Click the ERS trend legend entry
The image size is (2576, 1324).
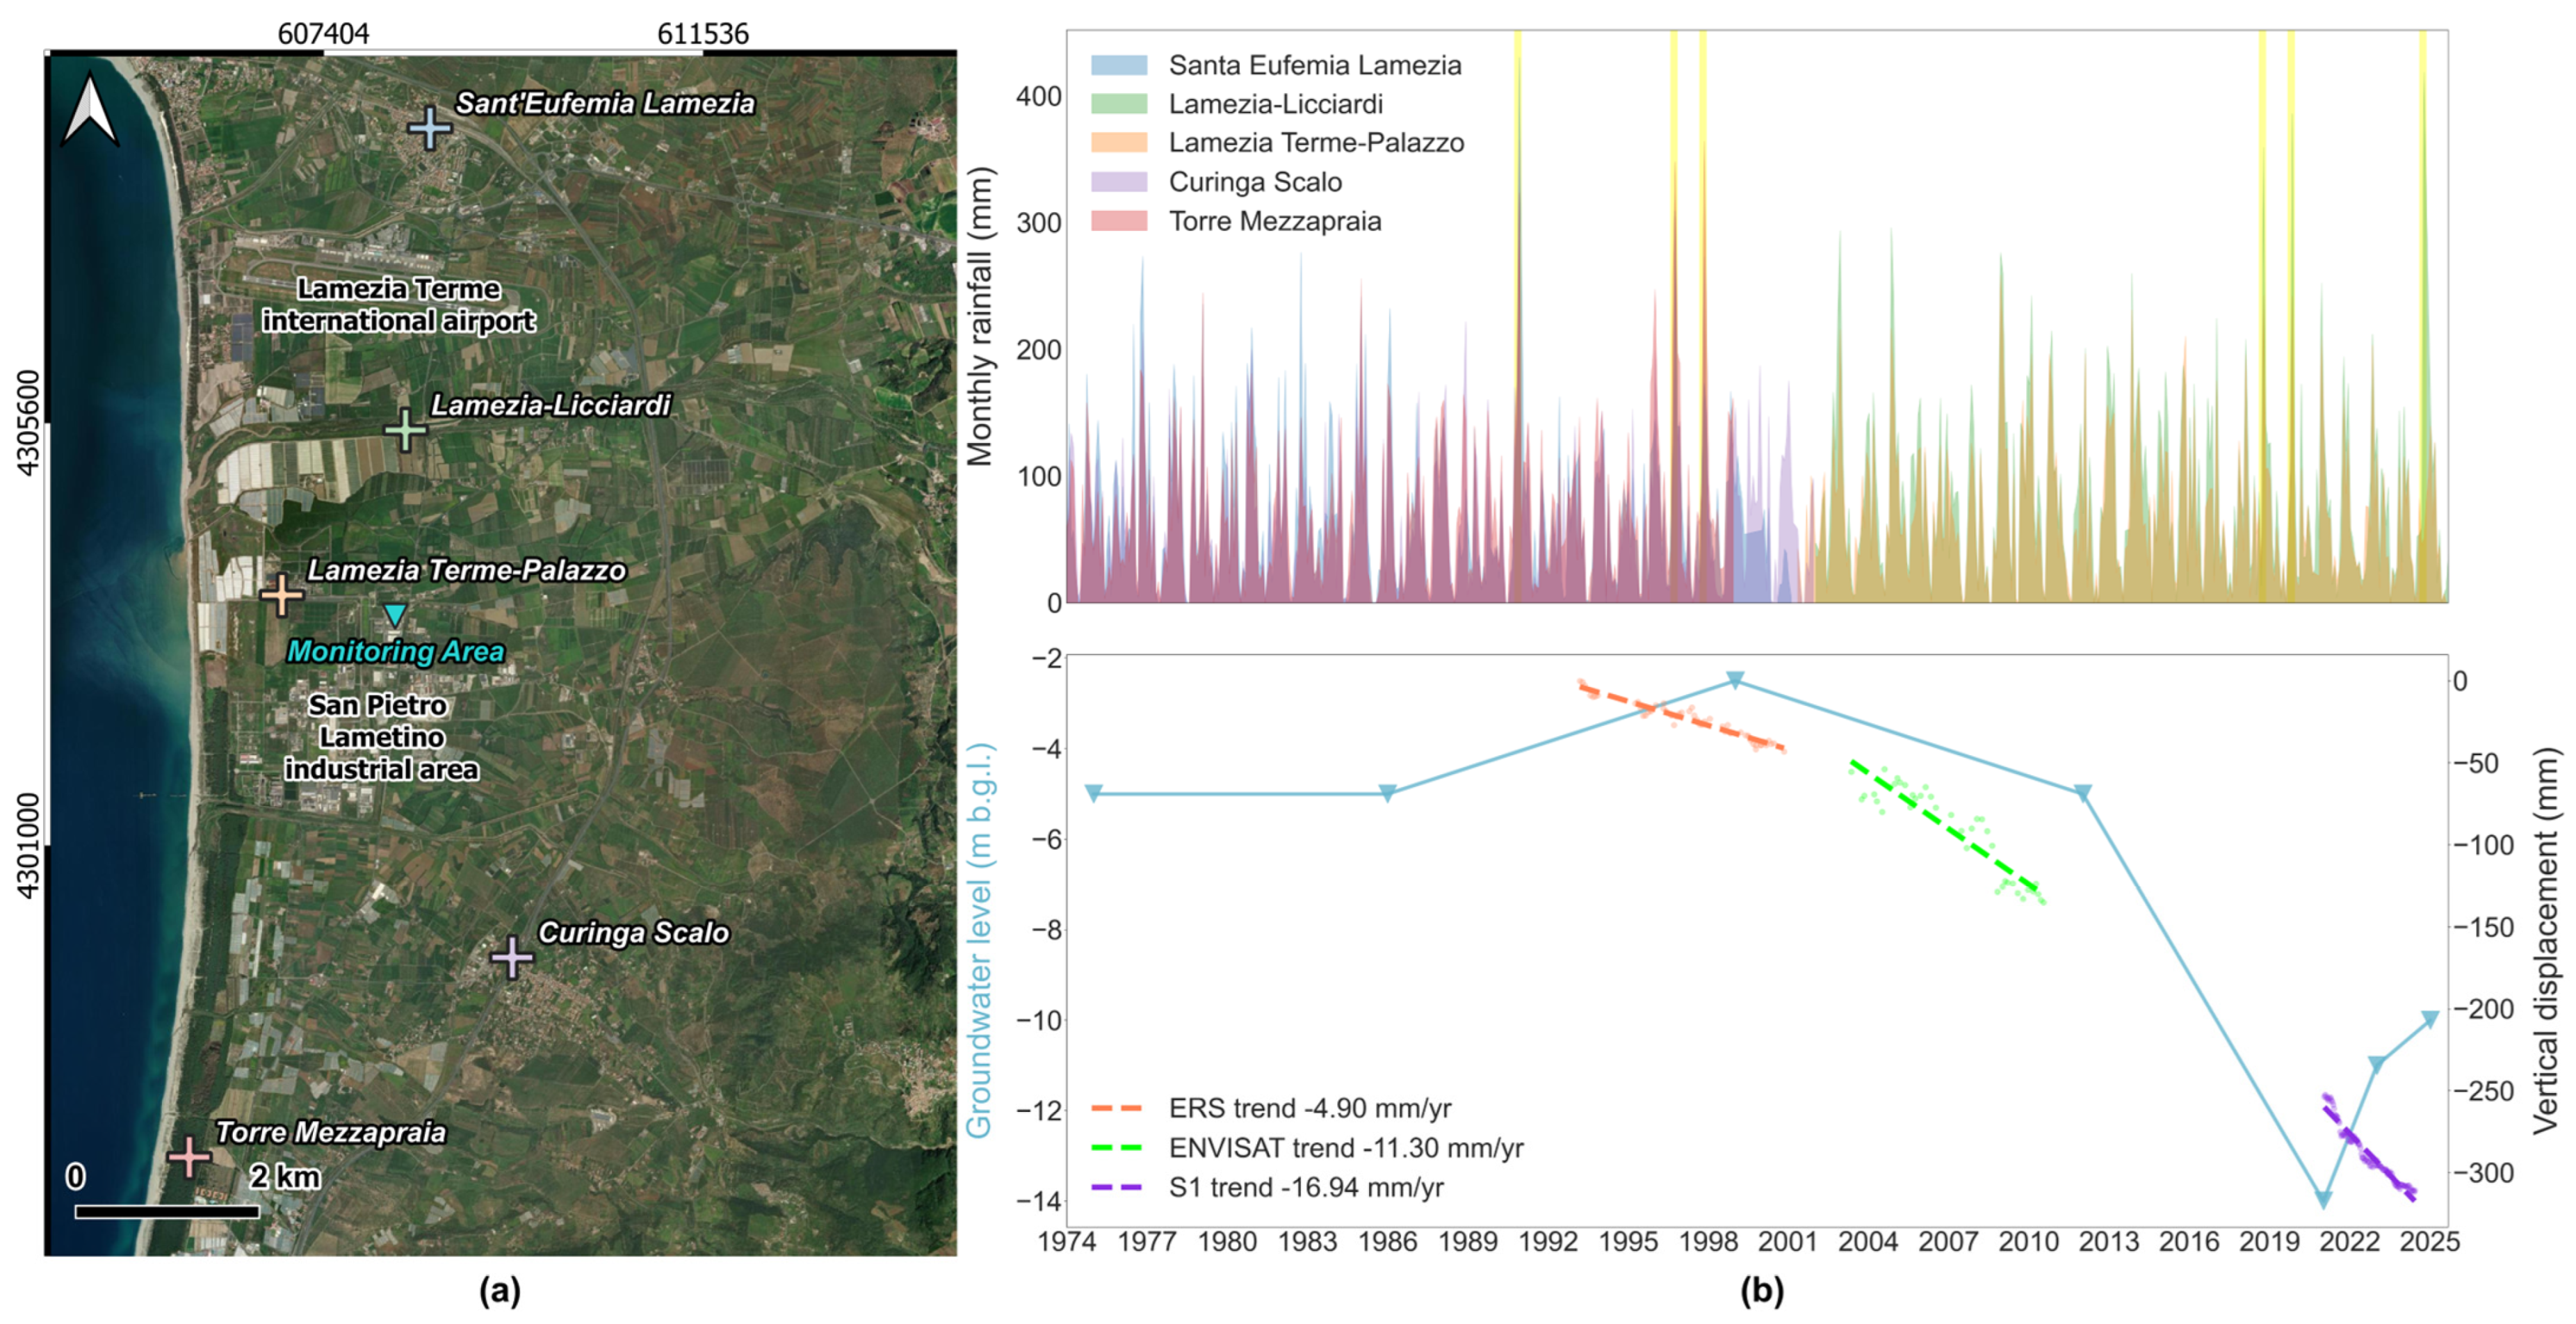pos(1271,1108)
